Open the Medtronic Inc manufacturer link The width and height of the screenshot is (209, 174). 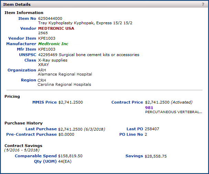(53, 44)
